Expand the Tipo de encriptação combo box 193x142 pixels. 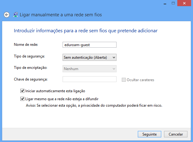tap(89, 69)
